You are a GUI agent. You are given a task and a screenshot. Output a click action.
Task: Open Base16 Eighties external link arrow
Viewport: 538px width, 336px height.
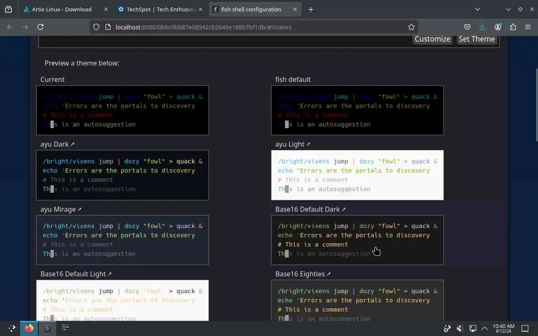(x=329, y=274)
